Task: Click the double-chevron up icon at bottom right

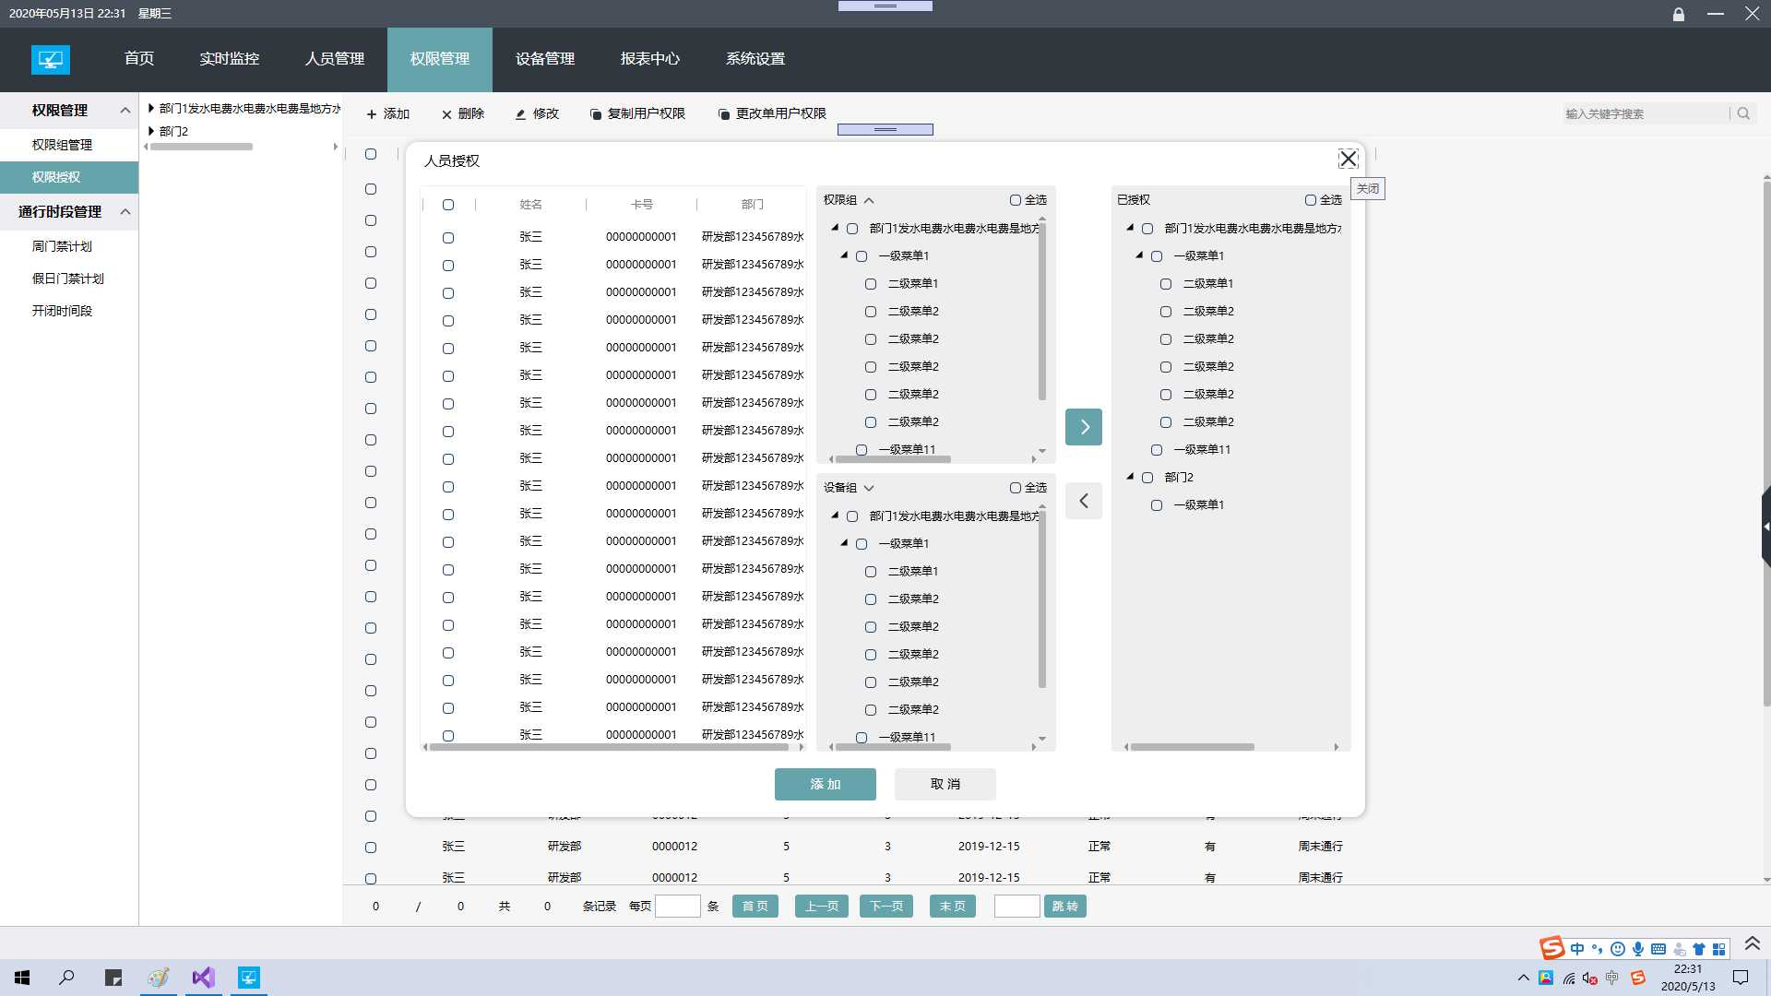Action: (1753, 943)
